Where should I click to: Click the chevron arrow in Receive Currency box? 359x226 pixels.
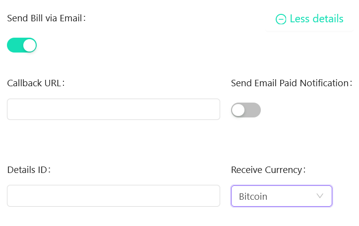pos(320,196)
